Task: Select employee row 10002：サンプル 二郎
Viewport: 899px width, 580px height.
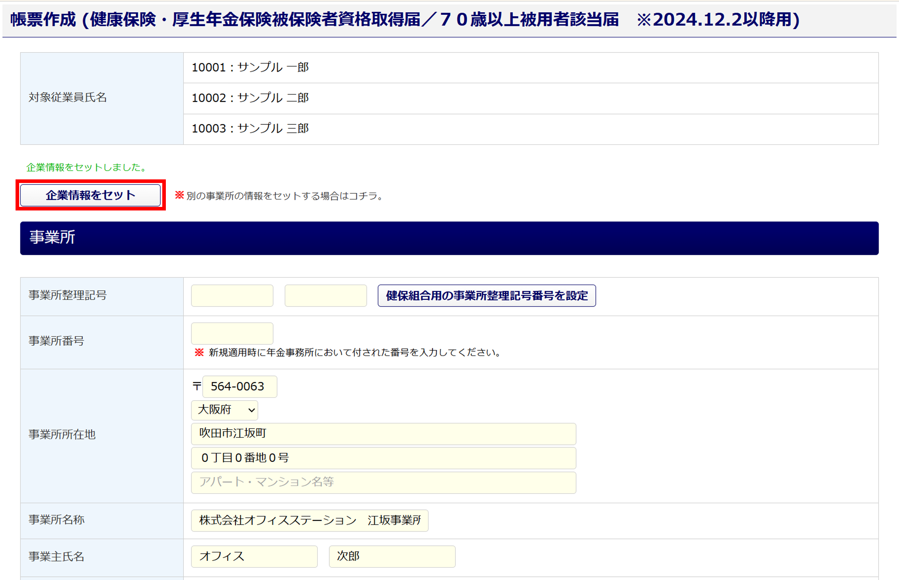Action: (x=250, y=98)
